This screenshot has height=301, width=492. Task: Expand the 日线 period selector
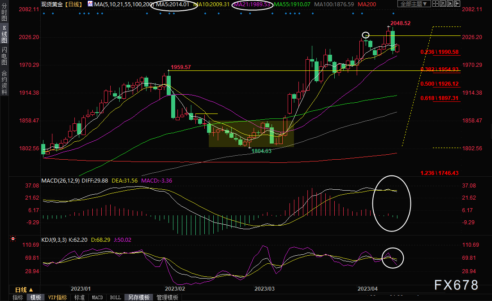[x=24, y=290]
